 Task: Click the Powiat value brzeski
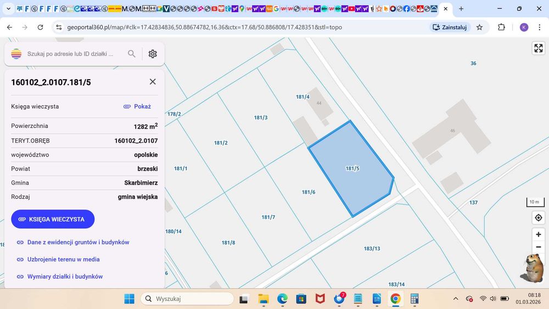(147, 168)
